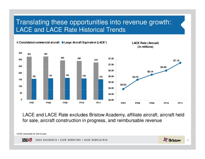Click the $7.15 data point marker

click(180, 63)
